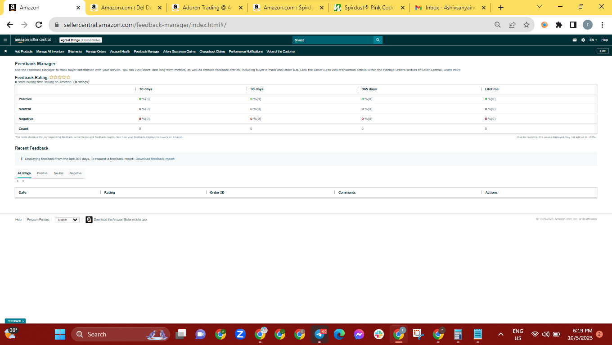Click the browser back arrow
The width and height of the screenshot is (612, 345).
coord(10,25)
